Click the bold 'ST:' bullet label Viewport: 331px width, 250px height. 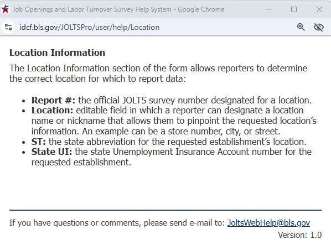39,142
